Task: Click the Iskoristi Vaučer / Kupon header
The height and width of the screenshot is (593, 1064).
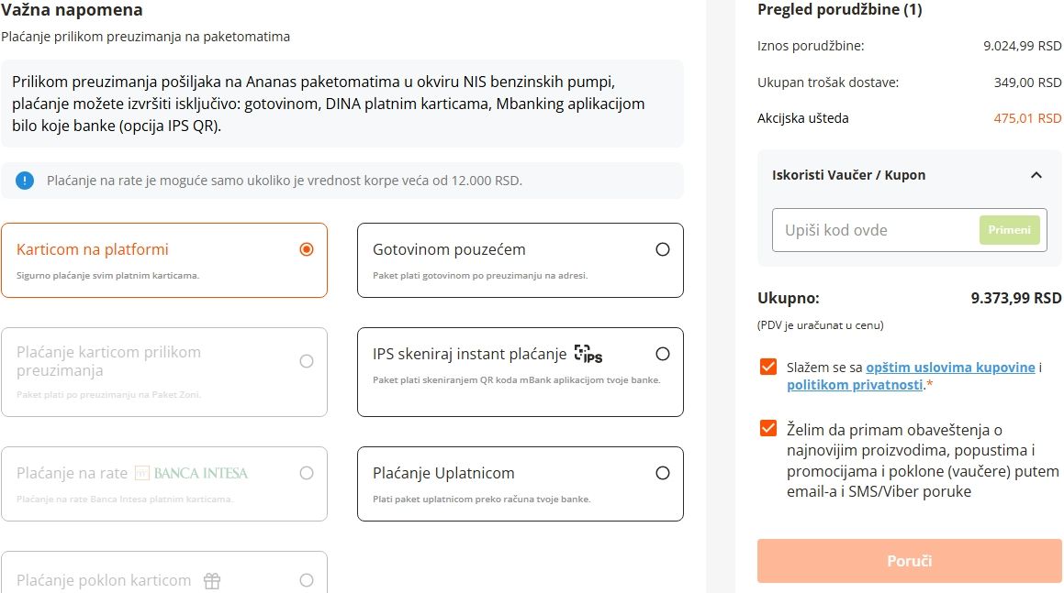Action: (849, 175)
